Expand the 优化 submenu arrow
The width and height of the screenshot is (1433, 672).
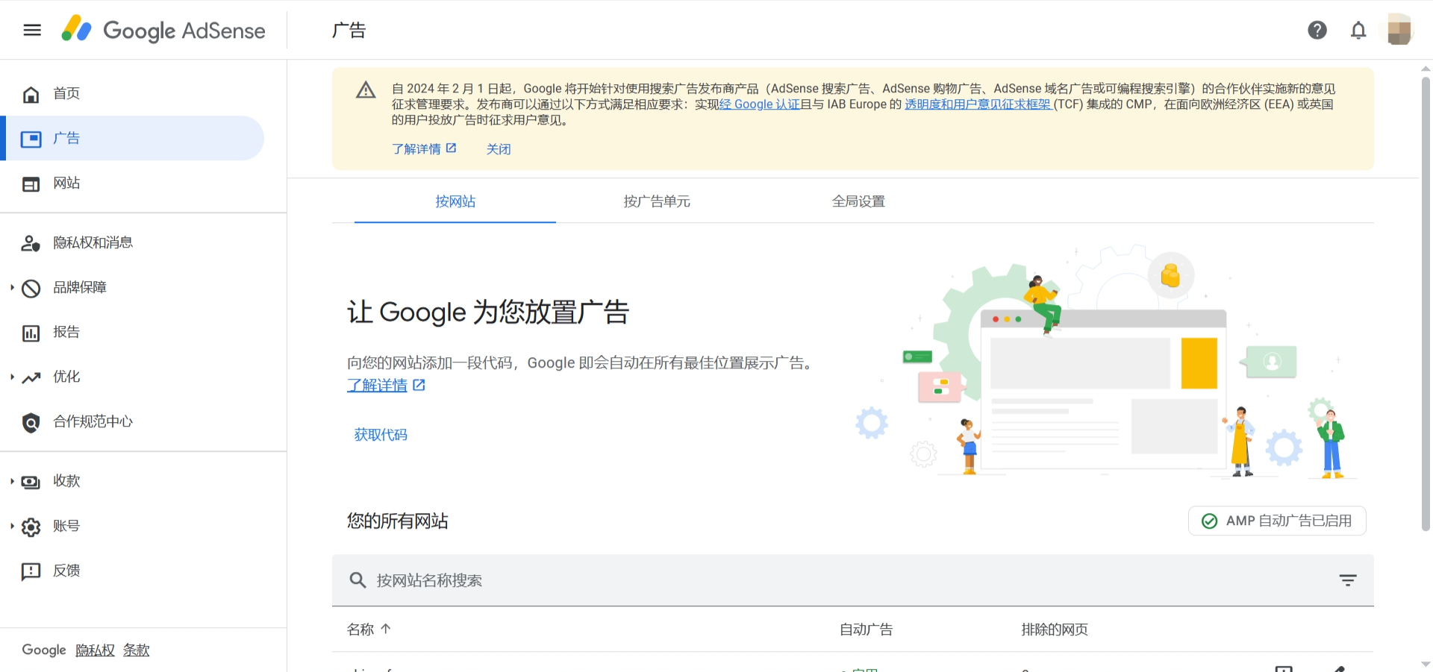12,377
